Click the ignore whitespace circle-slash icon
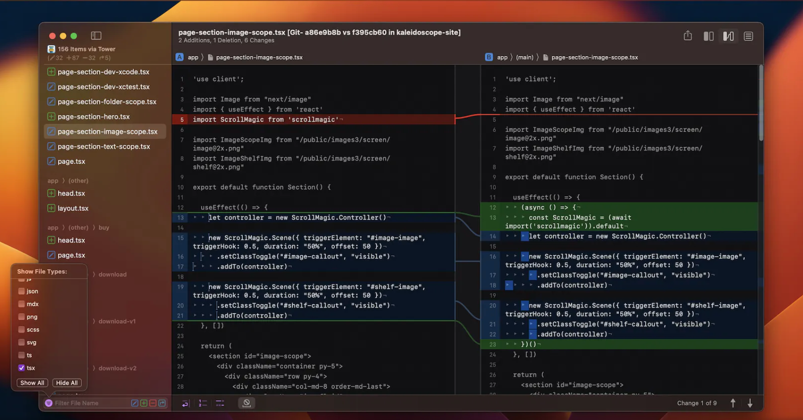The image size is (803, 420). 246,403
